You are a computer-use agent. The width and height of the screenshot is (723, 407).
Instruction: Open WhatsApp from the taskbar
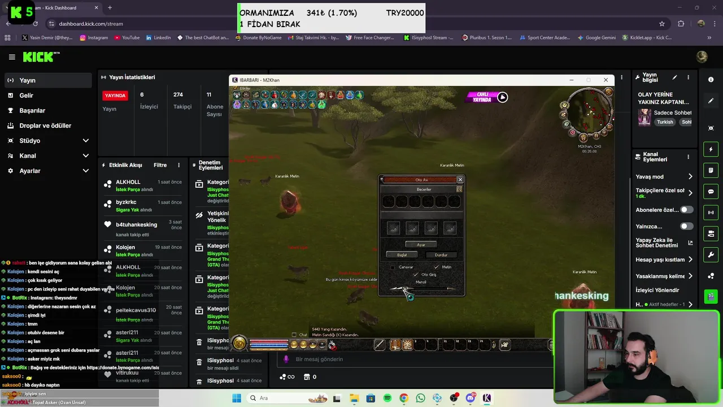click(420, 398)
